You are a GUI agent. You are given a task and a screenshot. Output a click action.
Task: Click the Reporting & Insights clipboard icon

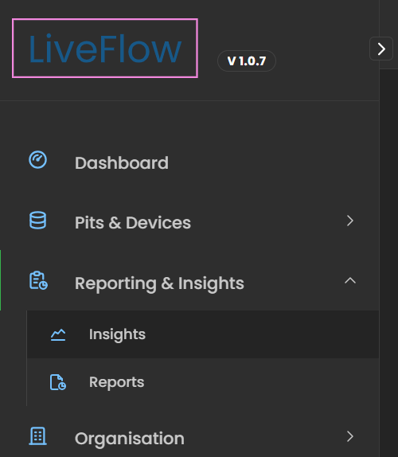click(x=38, y=280)
